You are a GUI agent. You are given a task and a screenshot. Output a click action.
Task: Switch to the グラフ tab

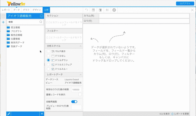(x=26, y=10)
